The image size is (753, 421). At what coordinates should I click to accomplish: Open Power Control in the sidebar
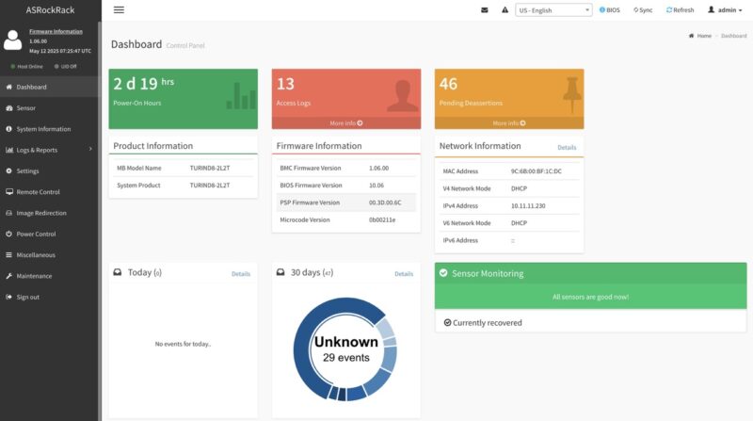click(50, 235)
